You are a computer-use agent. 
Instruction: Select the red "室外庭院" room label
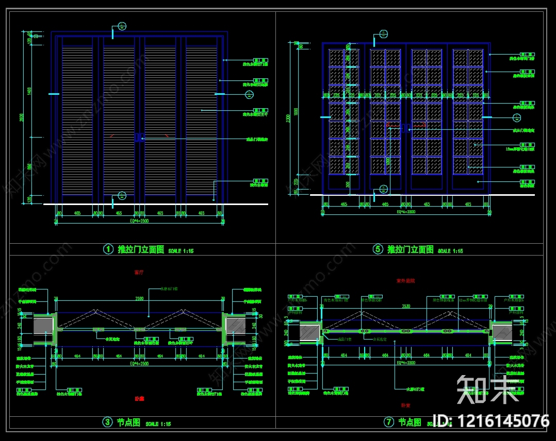(405, 281)
